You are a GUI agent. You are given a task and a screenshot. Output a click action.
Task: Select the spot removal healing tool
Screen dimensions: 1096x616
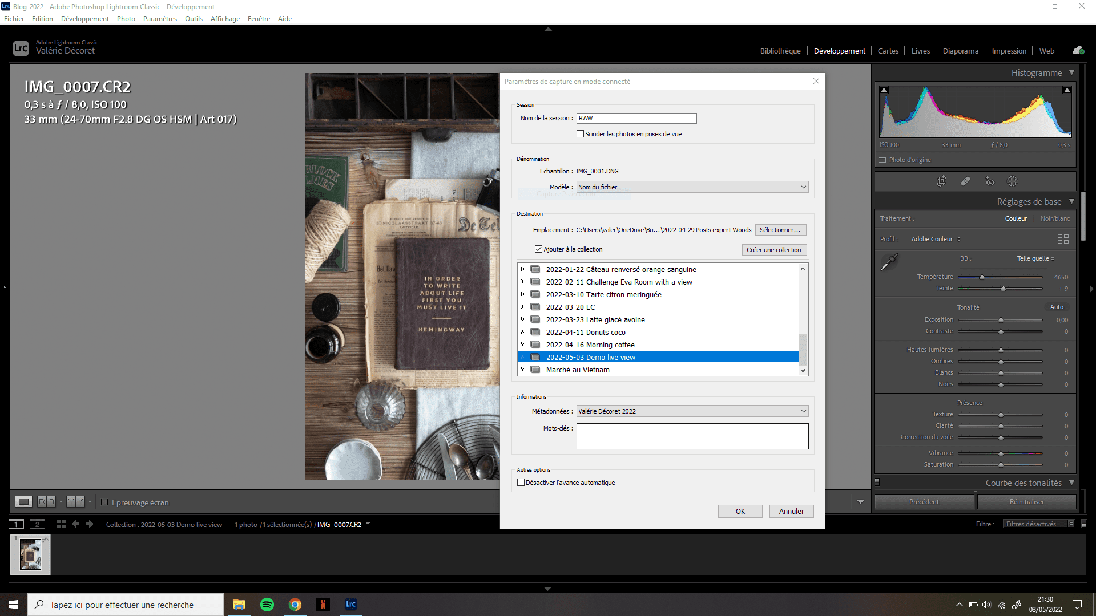(965, 181)
